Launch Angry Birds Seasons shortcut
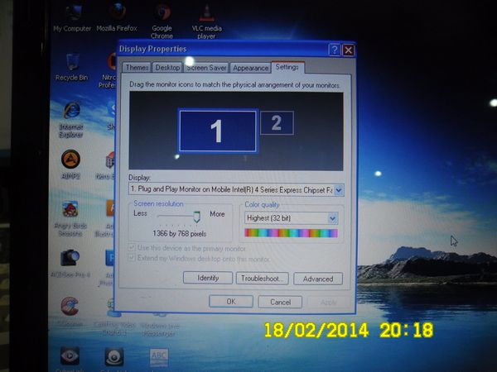Image resolution: width=497 pixels, height=372 pixels. point(70,219)
